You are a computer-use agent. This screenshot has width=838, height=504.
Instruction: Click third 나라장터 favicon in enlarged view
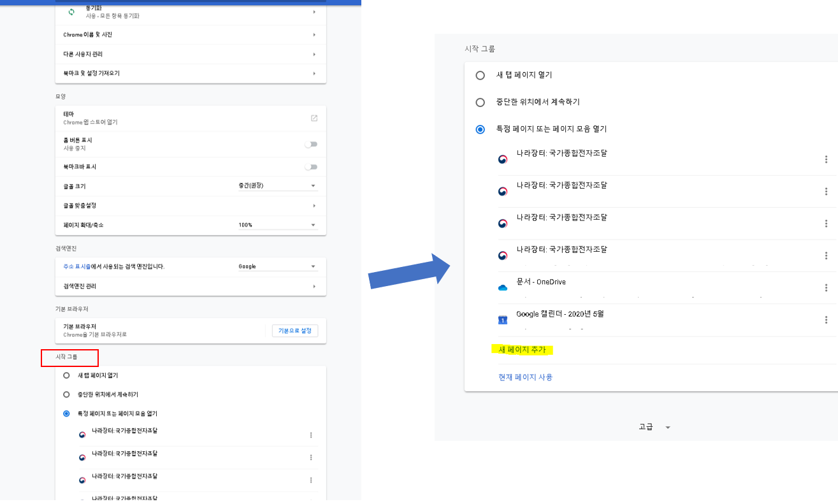[x=503, y=224]
